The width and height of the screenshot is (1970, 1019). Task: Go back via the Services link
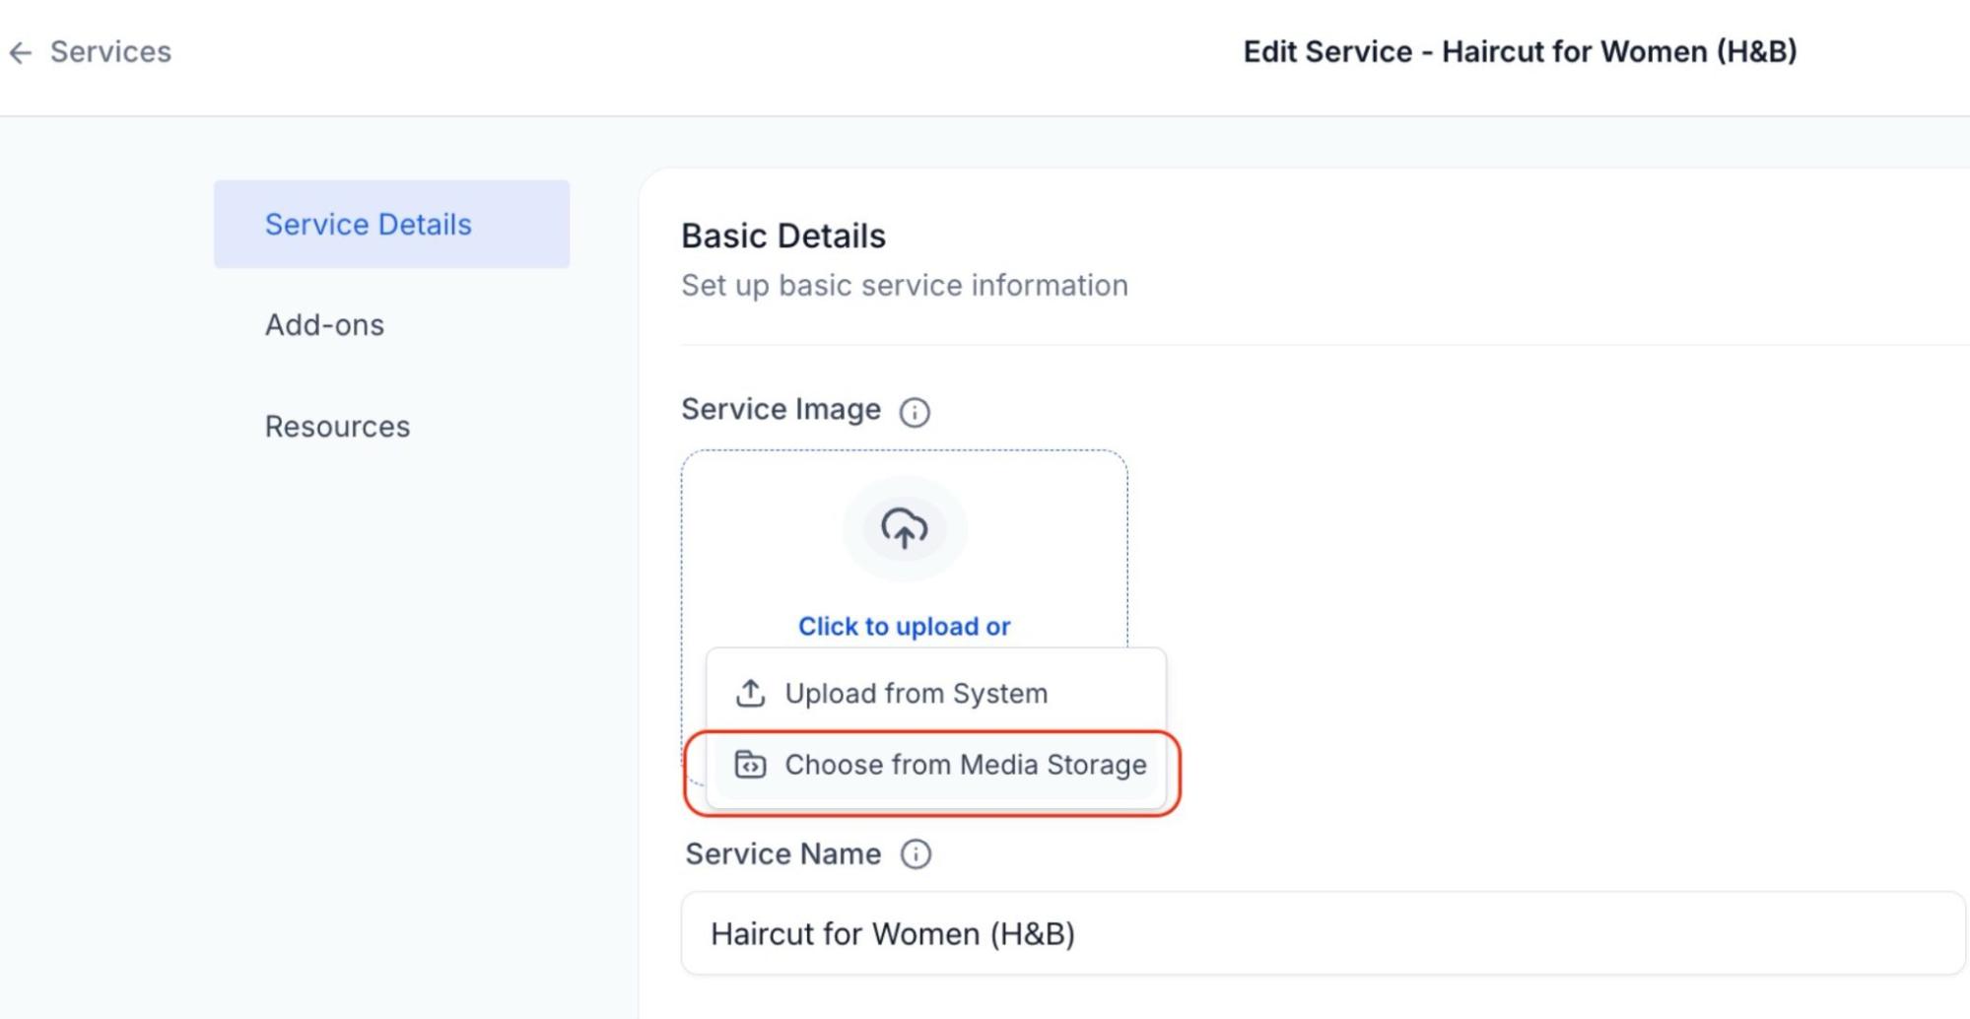(110, 52)
